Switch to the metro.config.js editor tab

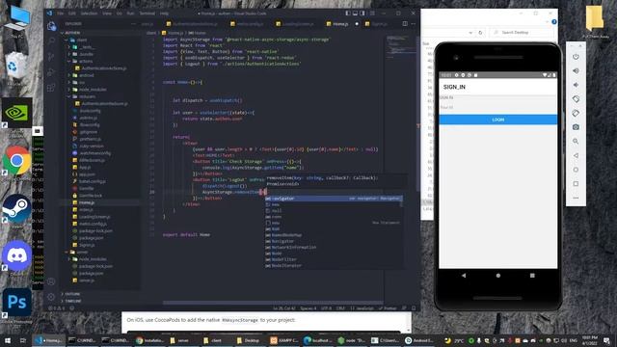(x=250, y=24)
